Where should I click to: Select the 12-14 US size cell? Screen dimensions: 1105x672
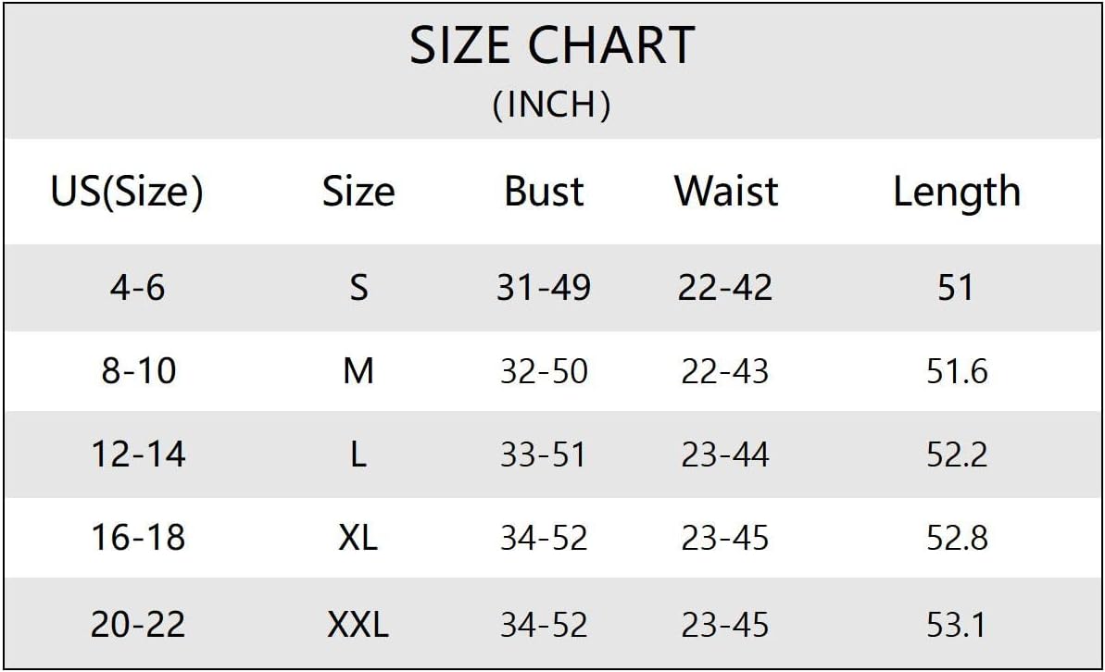pos(138,454)
